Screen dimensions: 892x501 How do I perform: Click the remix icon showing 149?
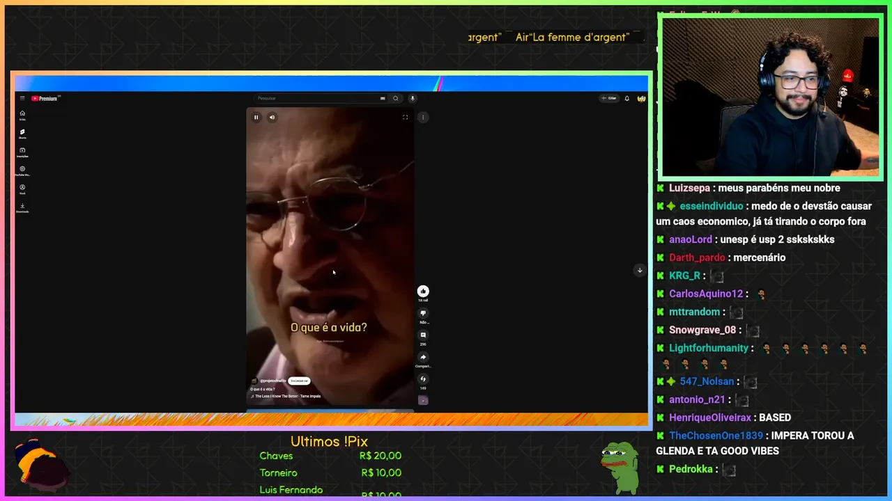423,379
